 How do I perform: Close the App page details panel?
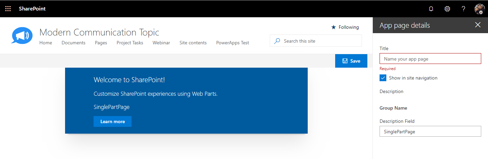coord(478,25)
